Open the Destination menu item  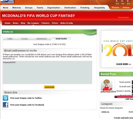(x=70, y=8)
